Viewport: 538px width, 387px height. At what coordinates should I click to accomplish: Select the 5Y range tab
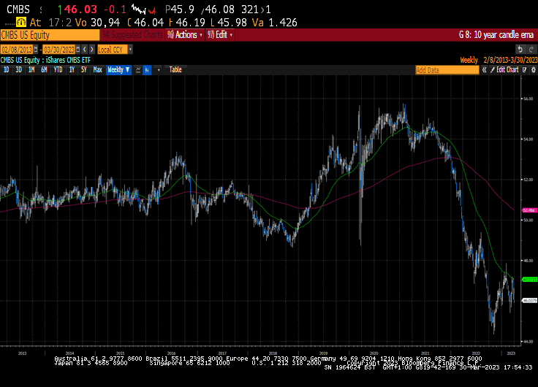[x=84, y=70]
